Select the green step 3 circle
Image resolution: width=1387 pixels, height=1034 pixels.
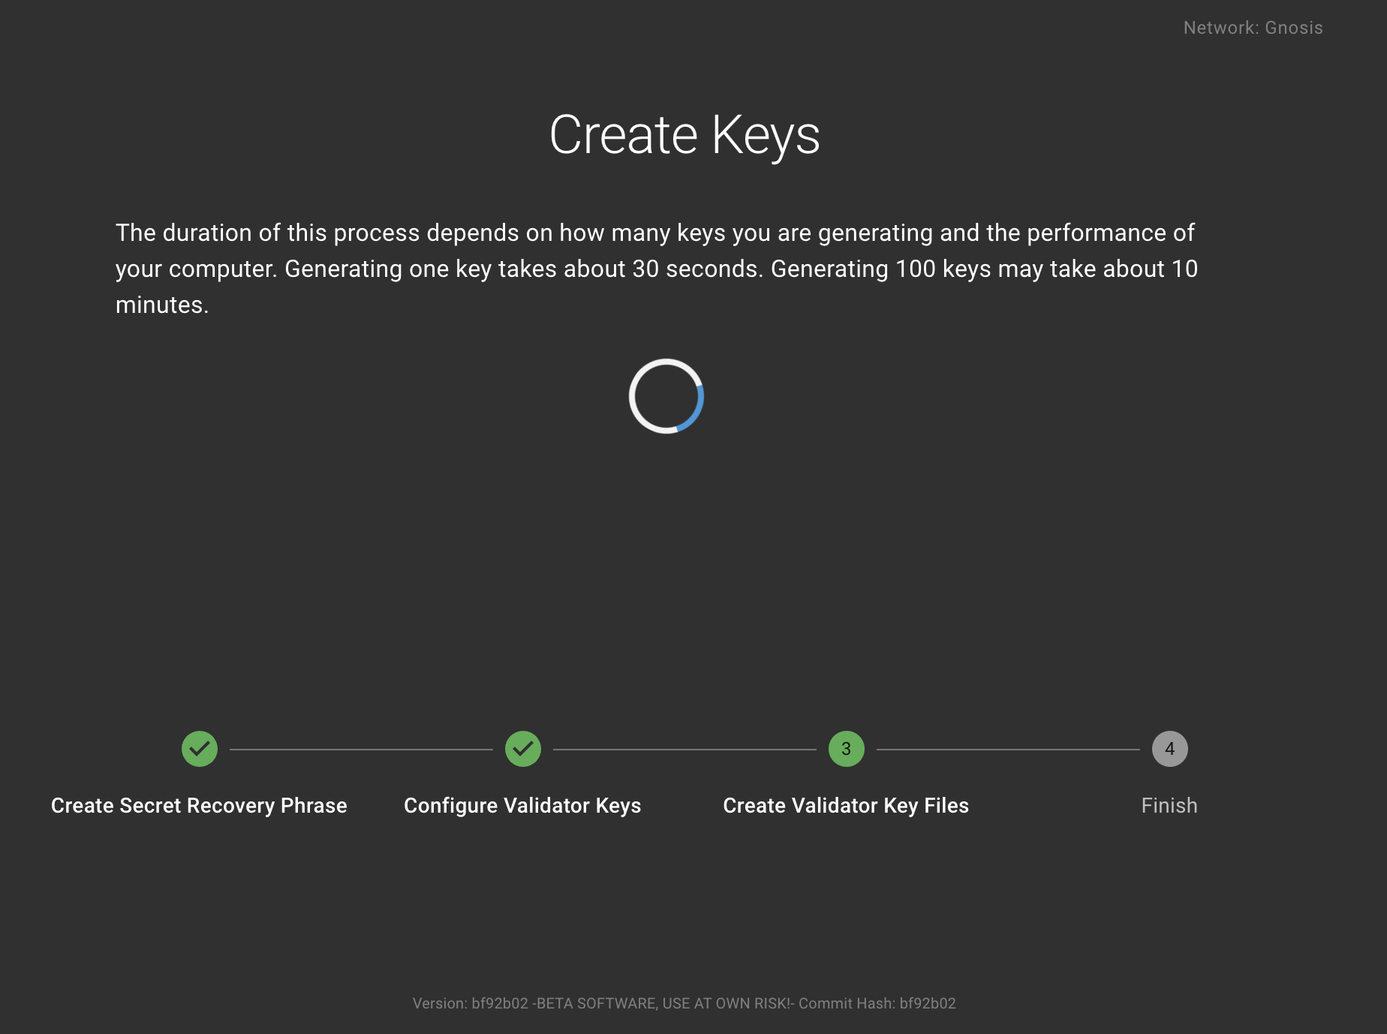[x=846, y=749]
